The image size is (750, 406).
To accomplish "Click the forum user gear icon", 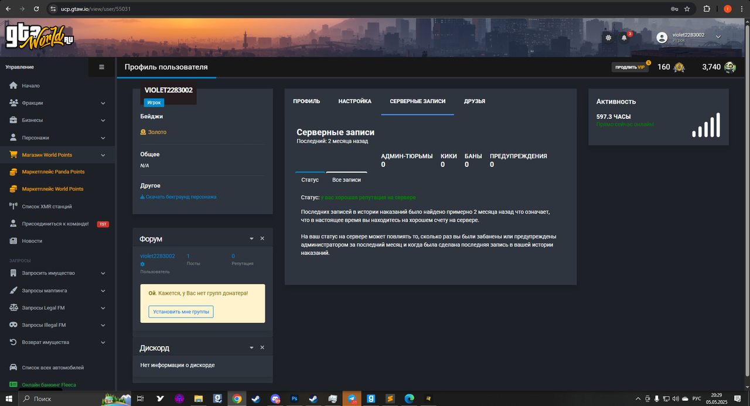I will pyautogui.click(x=142, y=264).
